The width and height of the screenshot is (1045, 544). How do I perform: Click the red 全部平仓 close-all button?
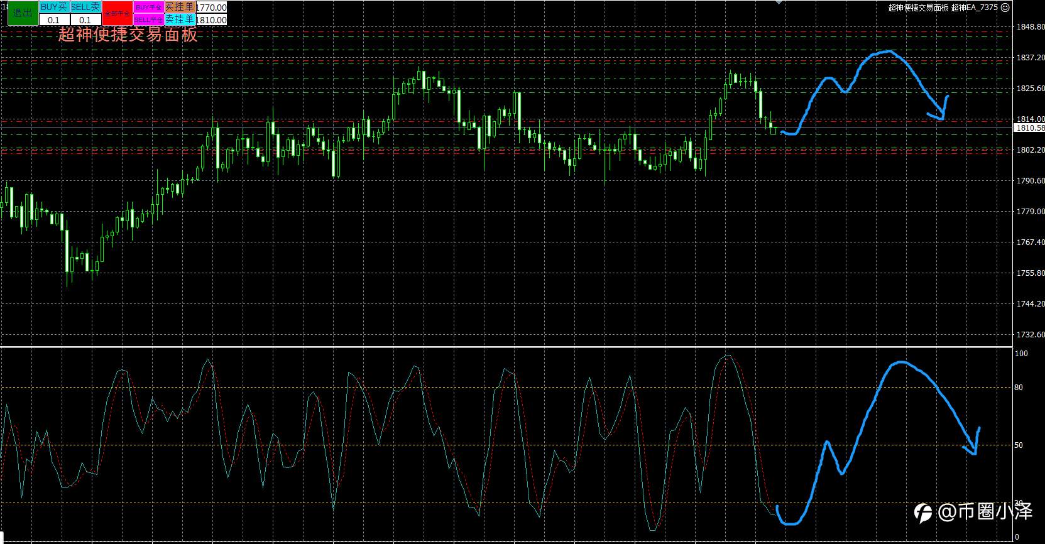point(118,13)
